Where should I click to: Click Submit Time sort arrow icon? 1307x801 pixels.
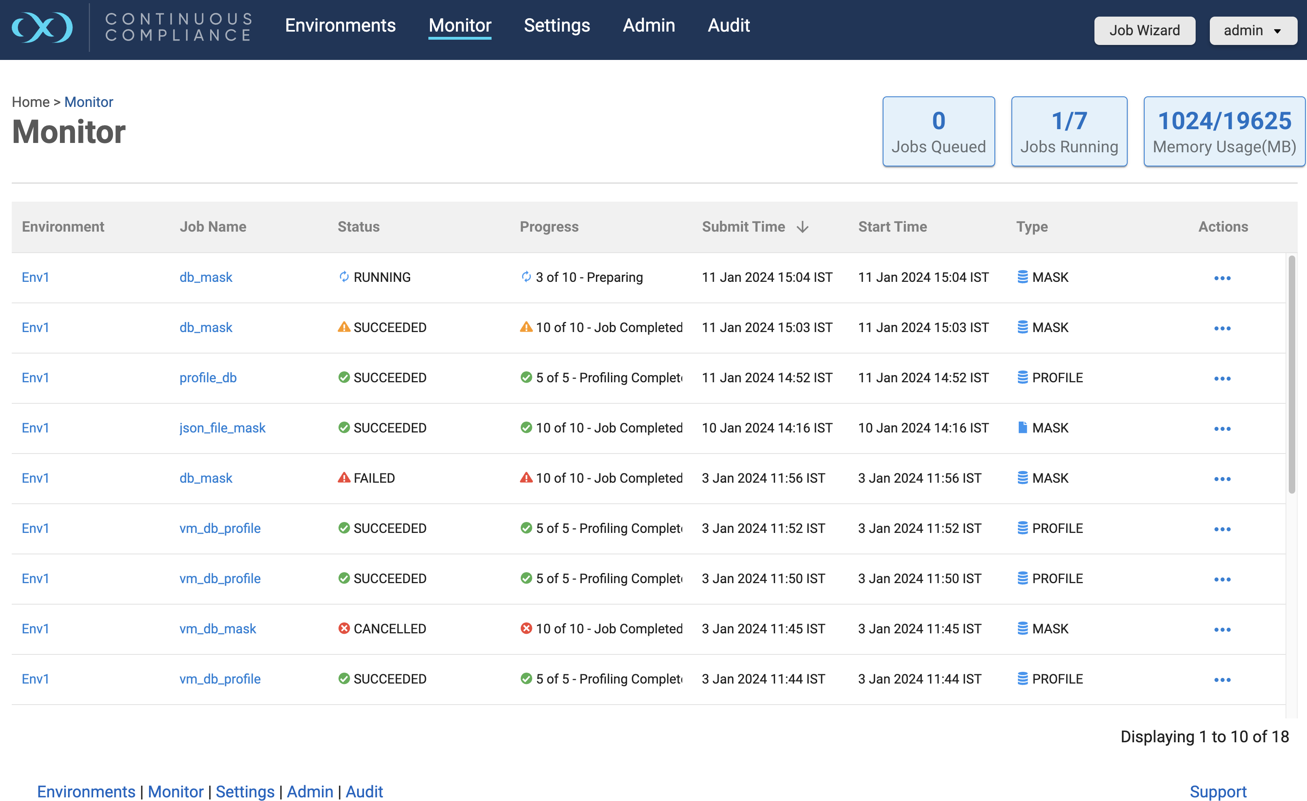[x=803, y=227]
